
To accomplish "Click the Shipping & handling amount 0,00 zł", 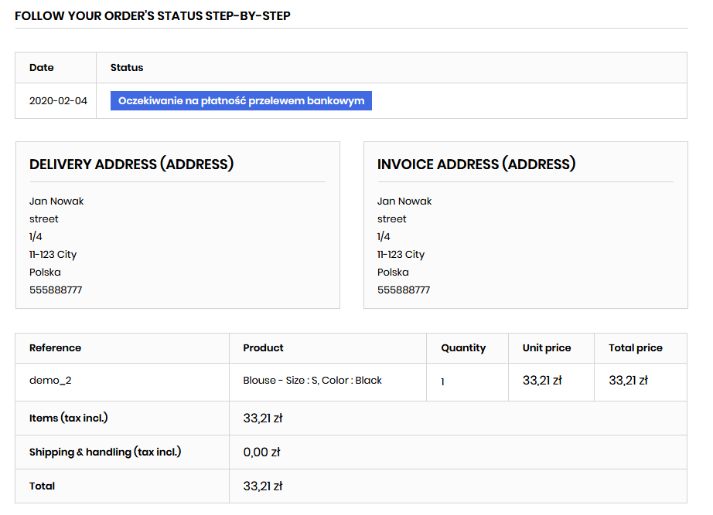I will point(261,452).
